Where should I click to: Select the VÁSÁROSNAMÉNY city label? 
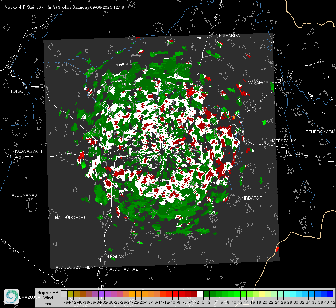267,83
